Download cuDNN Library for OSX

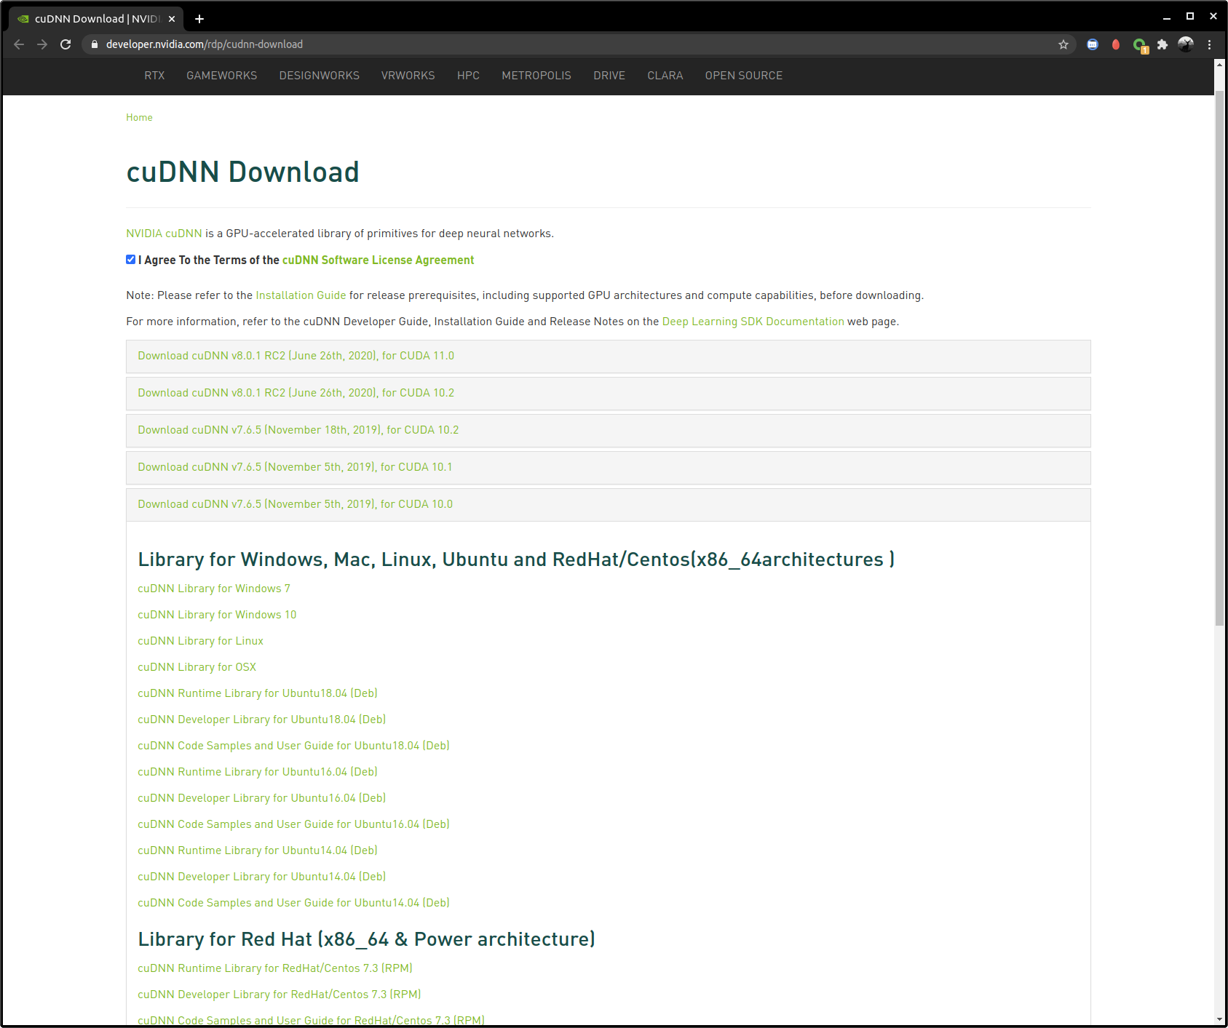(197, 667)
